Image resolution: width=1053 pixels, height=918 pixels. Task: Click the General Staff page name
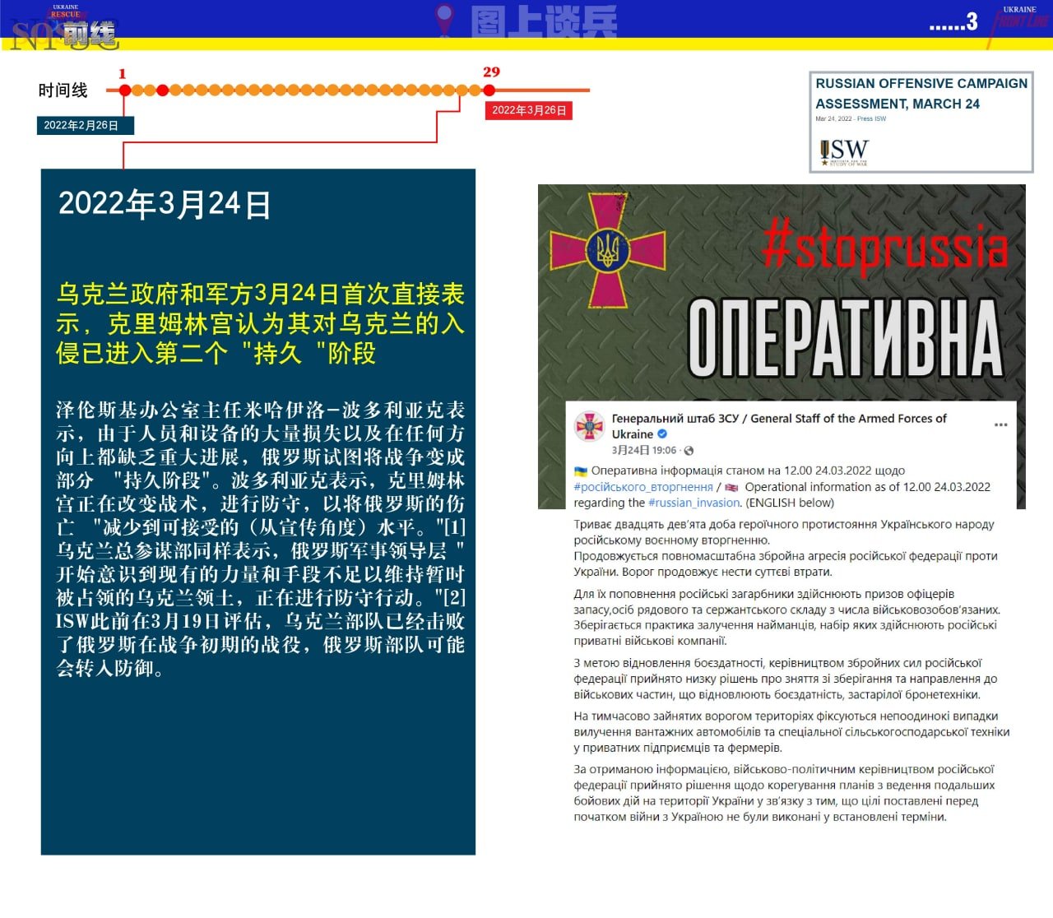tap(779, 426)
